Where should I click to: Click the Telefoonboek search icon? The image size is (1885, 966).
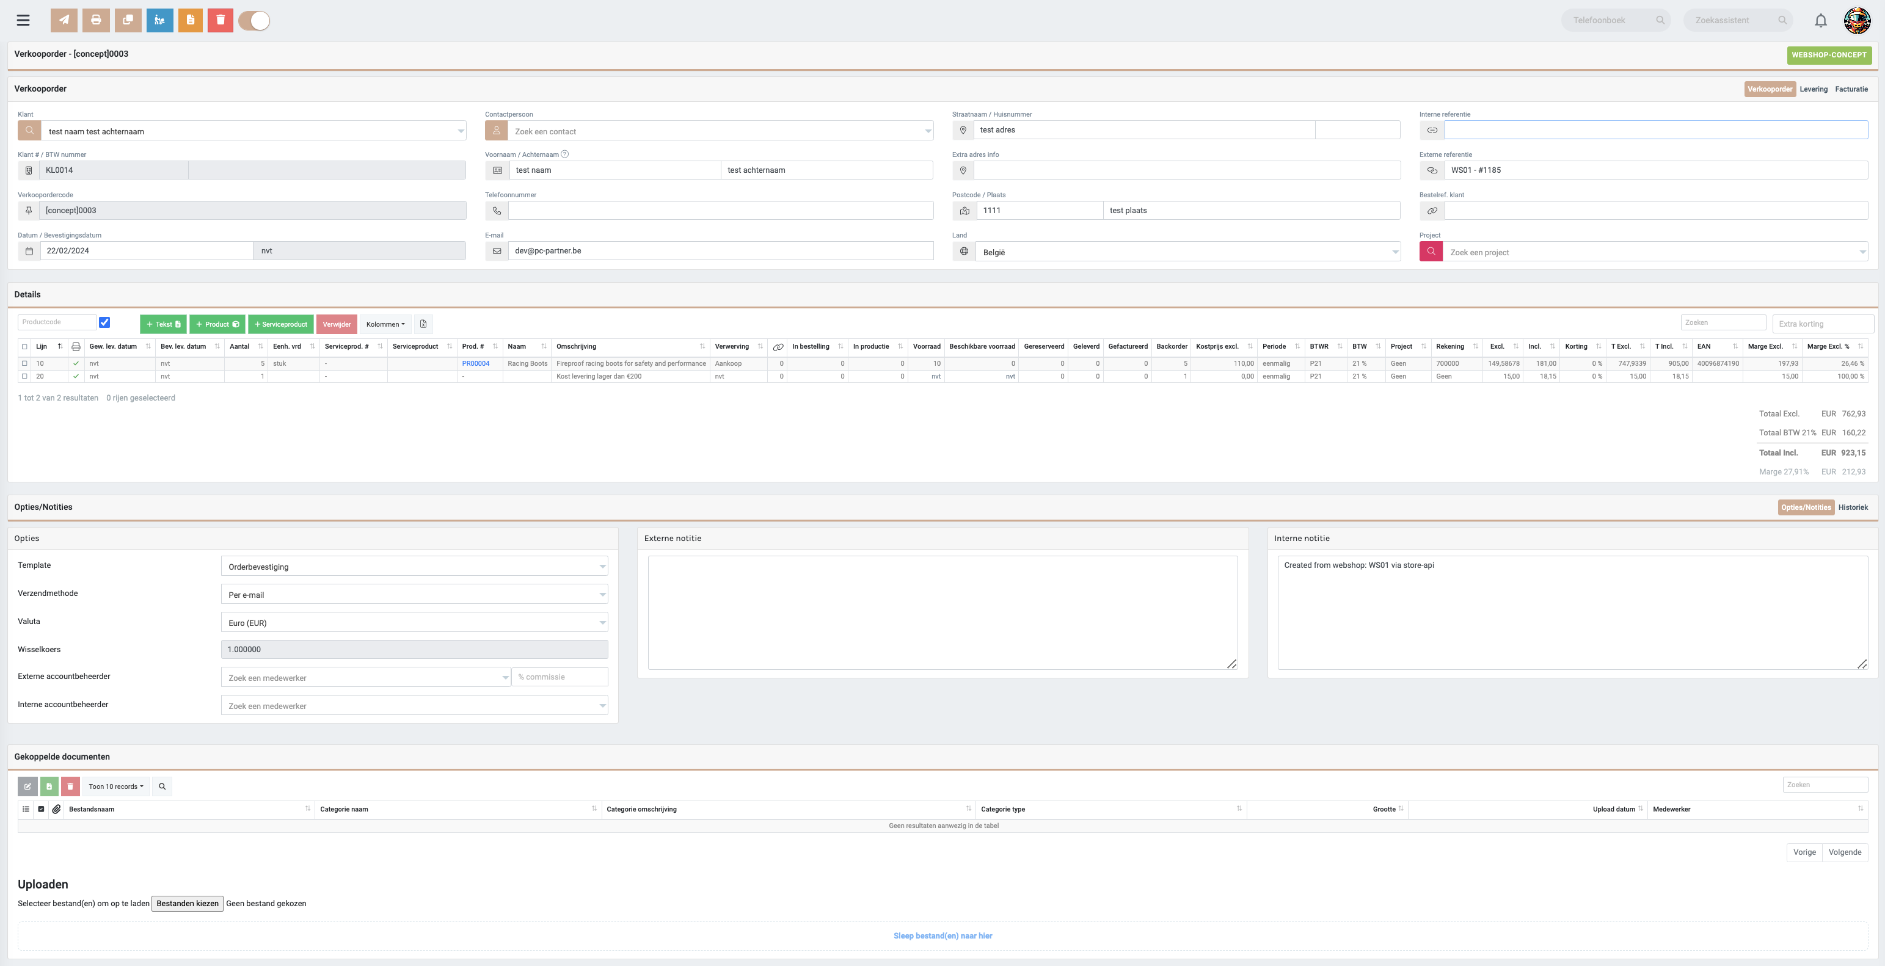1660,21
